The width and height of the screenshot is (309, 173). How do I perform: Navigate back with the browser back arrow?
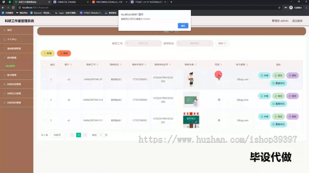pos(3,8)
